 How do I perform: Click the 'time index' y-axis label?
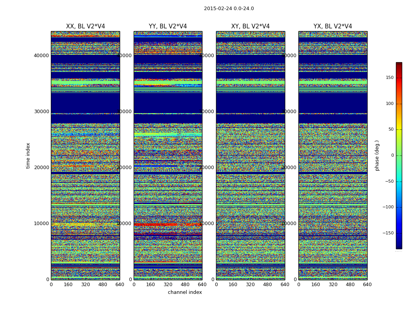(28, 155)
